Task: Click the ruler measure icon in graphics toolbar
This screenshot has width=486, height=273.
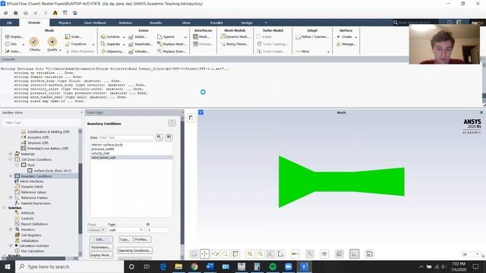Action: tap(295, 254)
